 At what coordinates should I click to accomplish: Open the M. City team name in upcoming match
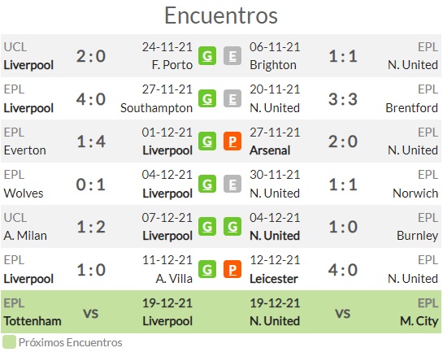click(419, 321)
